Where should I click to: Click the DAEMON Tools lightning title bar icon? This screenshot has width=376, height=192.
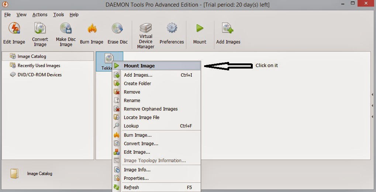click(x=5, y=4)
